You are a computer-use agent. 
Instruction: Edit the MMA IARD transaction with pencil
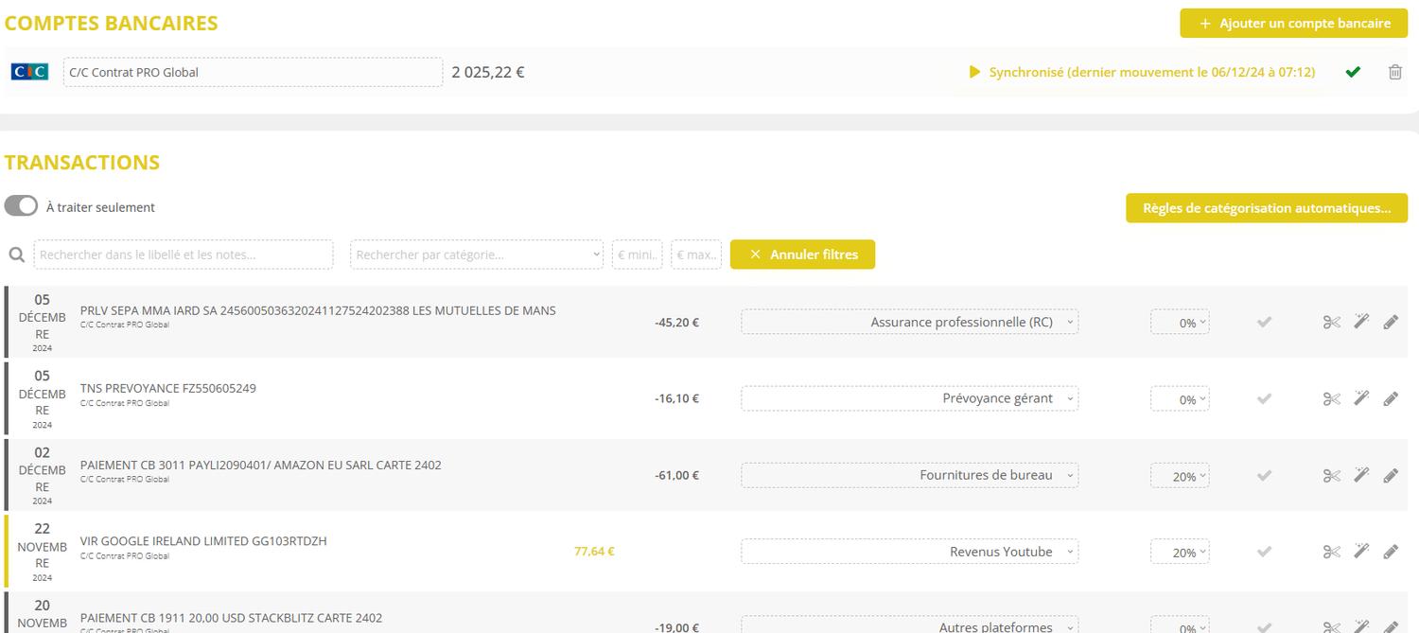[1391, 322]
